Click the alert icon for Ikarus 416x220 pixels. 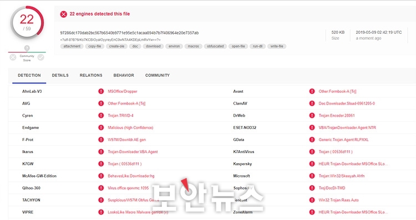pyautogui.click(x=101, y=152)
